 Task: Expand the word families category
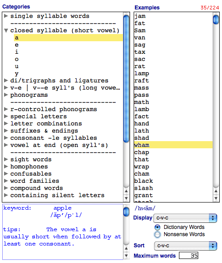(x=6, y=181)
